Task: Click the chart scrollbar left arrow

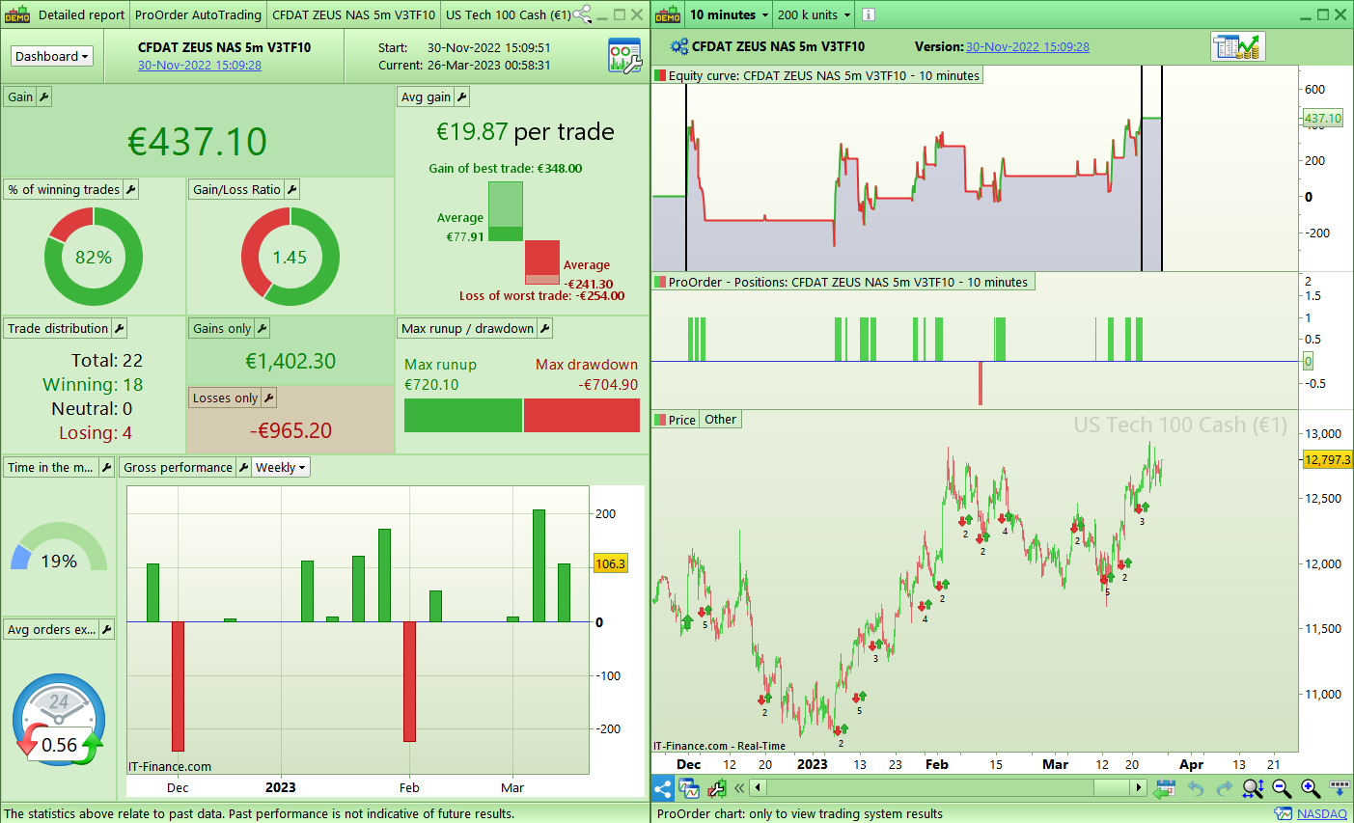Action: (759, 788)
